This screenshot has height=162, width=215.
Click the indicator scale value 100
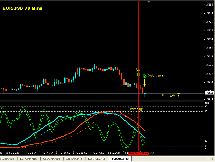[207, 103]
